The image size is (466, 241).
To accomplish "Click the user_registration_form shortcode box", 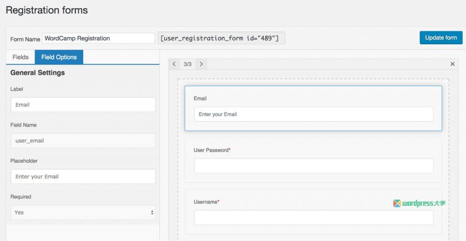I will (x=221, y=39).
